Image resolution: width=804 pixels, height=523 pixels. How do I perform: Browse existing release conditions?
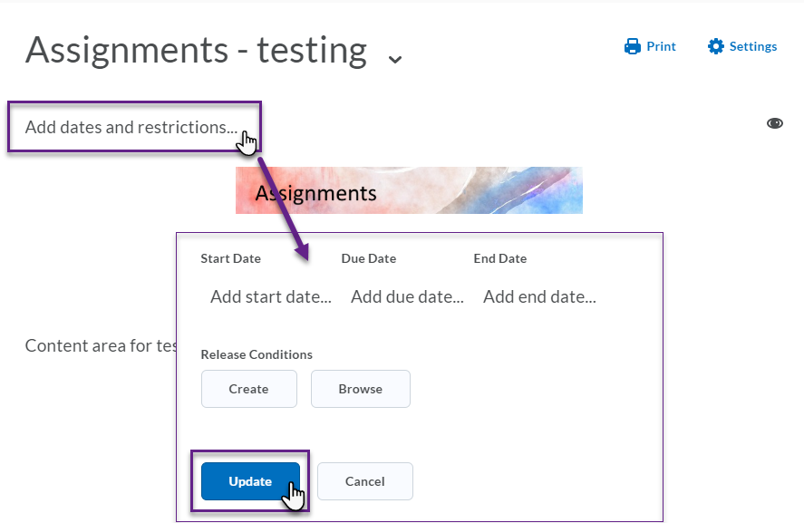[x=361, y=389]
